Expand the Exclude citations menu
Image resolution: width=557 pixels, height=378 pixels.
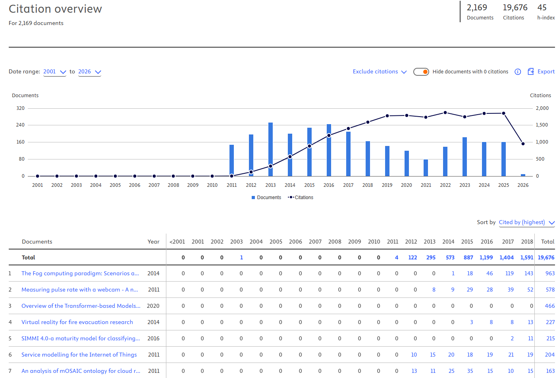380,72
